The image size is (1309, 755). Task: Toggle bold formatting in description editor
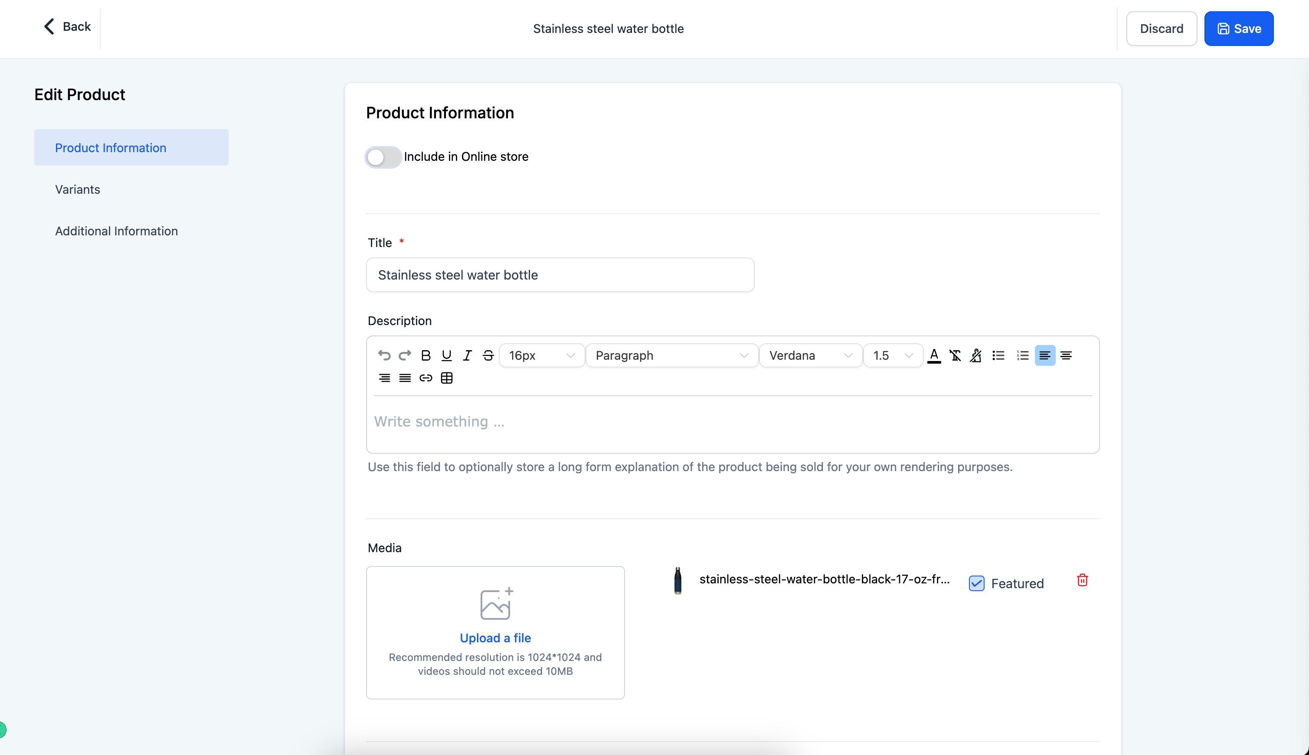[425, 355]
